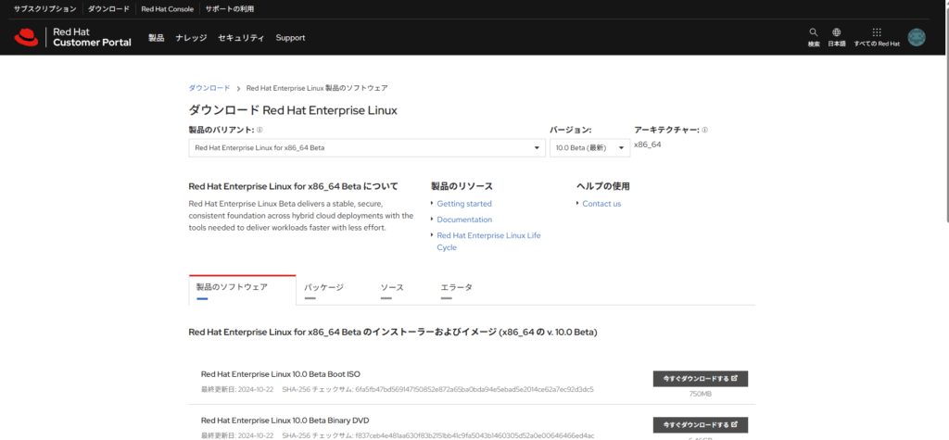This screenshot has width=949, height=440.
Task: Open the search magnifier icon
Action: 814,31
